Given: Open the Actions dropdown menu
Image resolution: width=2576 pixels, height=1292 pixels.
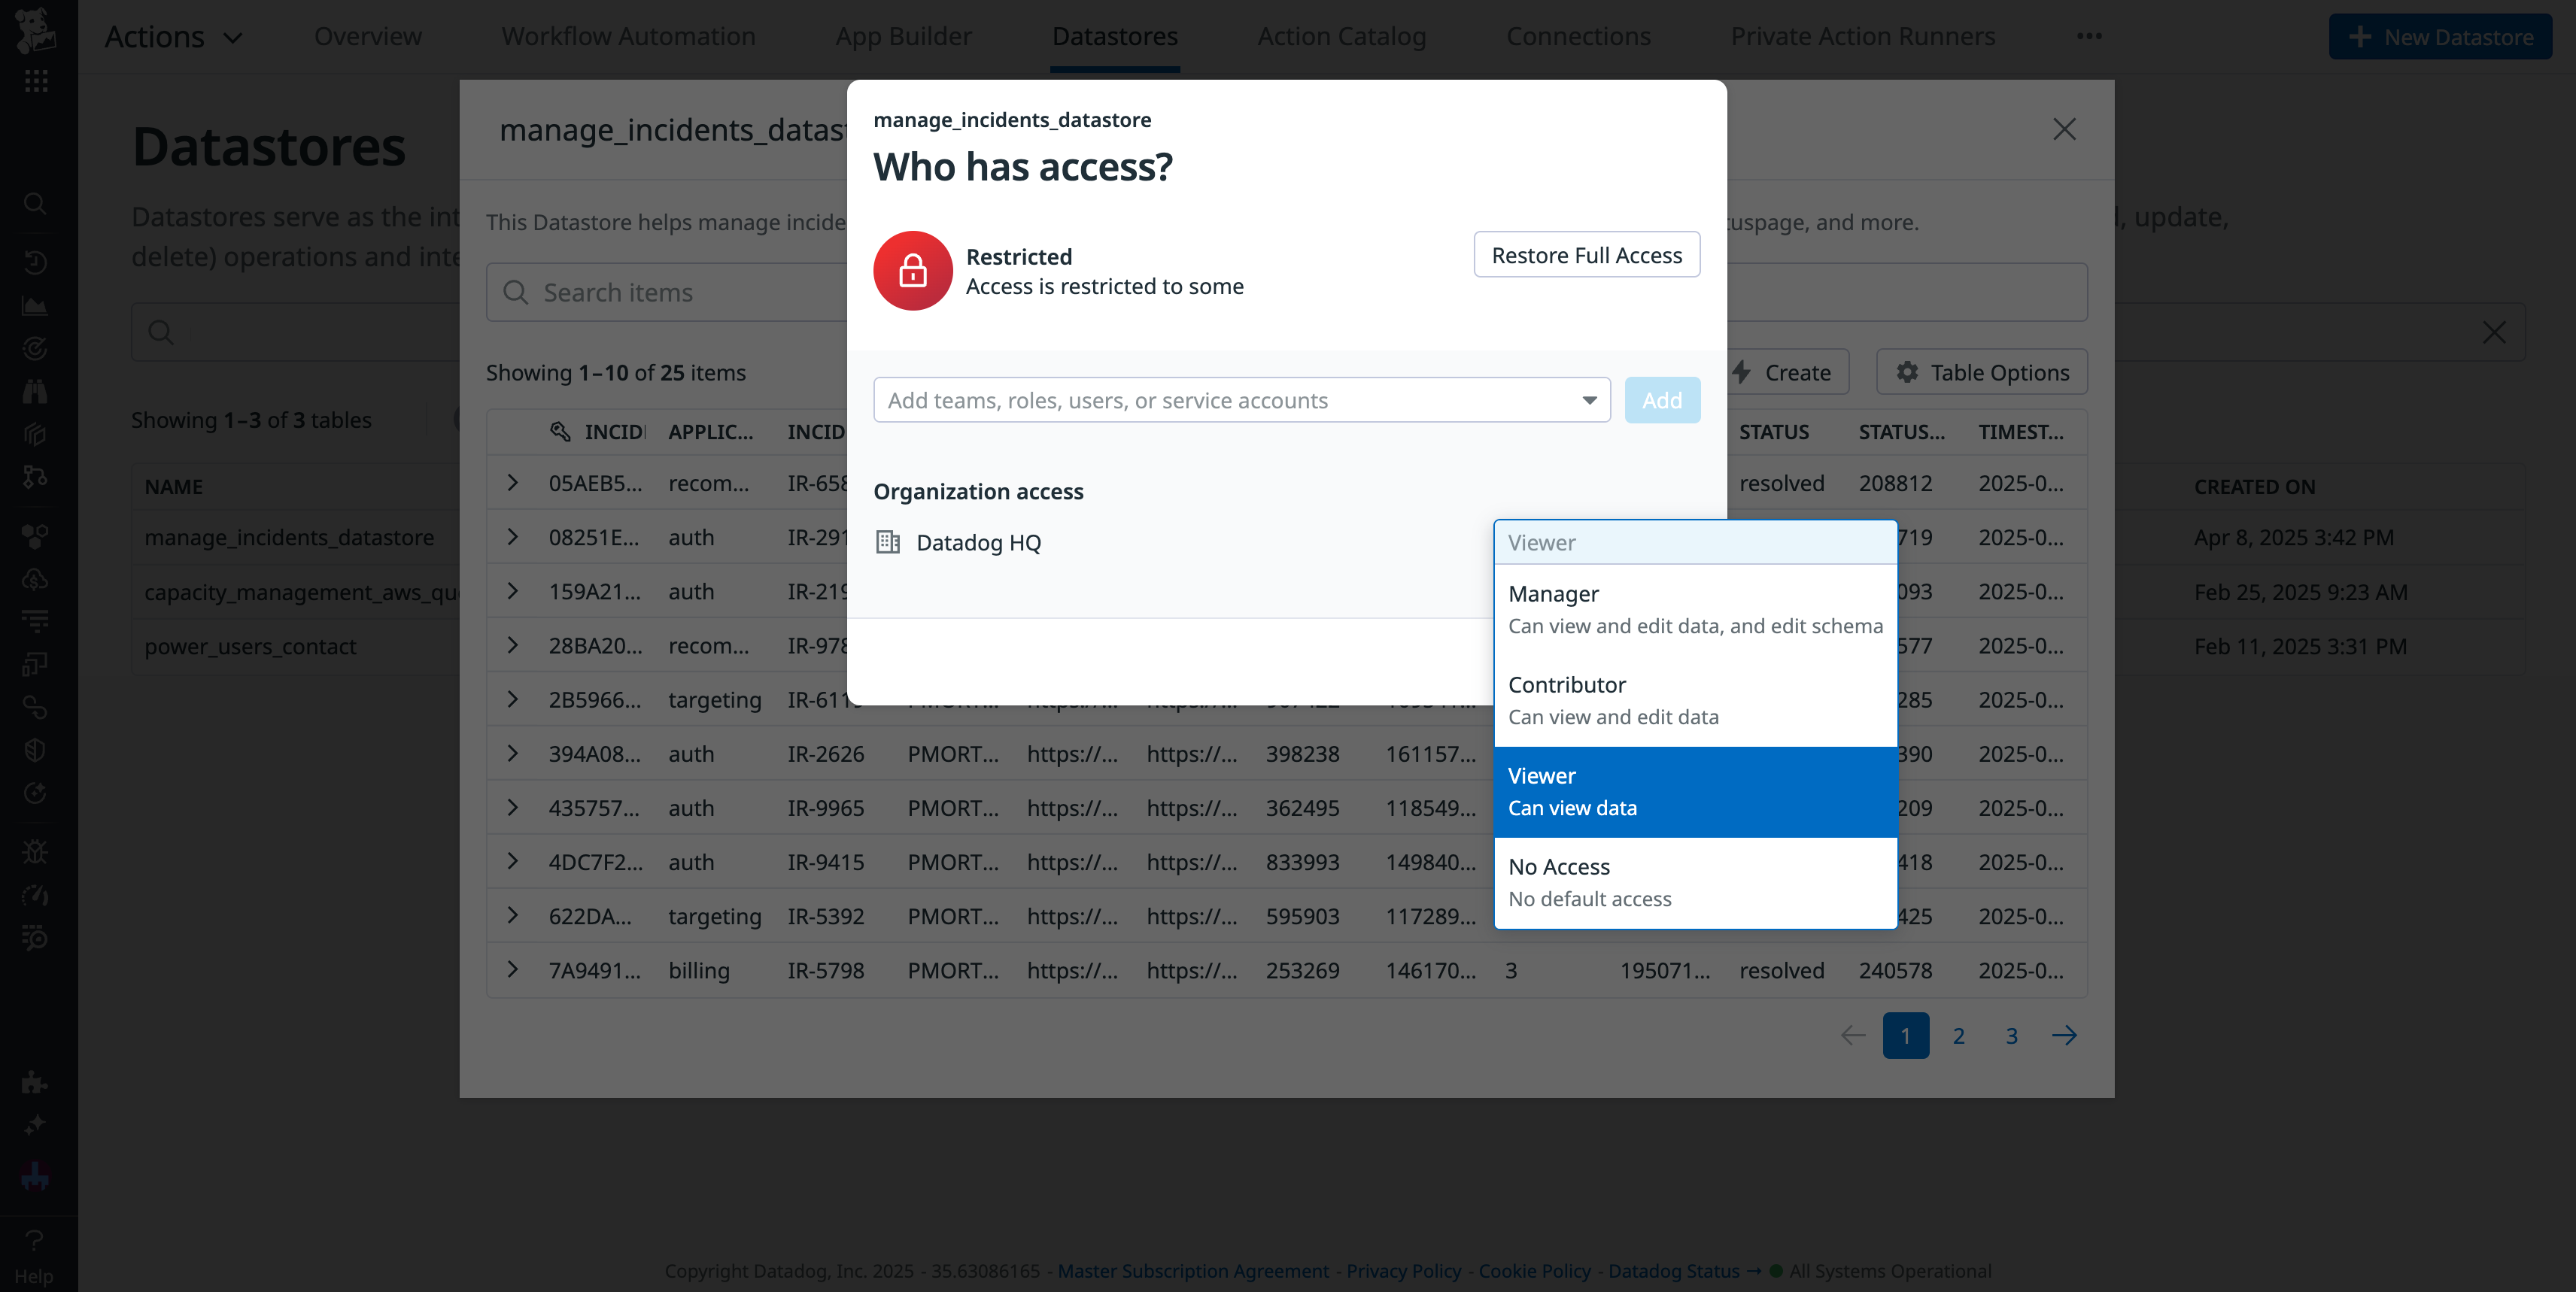Looking at the screenshot, I should (x=175, y=36).
